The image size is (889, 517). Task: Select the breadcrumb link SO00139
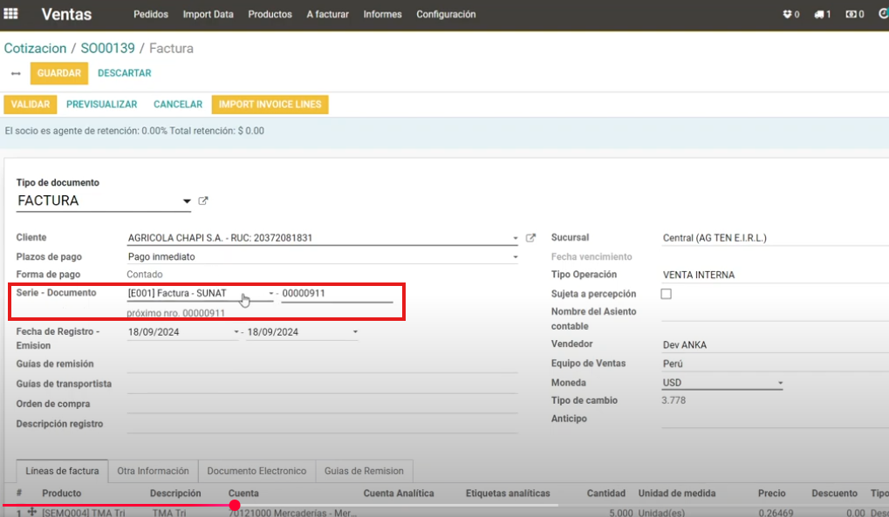tap(106, 48)
